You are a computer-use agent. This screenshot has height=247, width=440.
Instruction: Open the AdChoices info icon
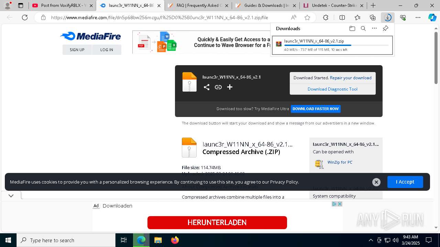coord(334,204)
